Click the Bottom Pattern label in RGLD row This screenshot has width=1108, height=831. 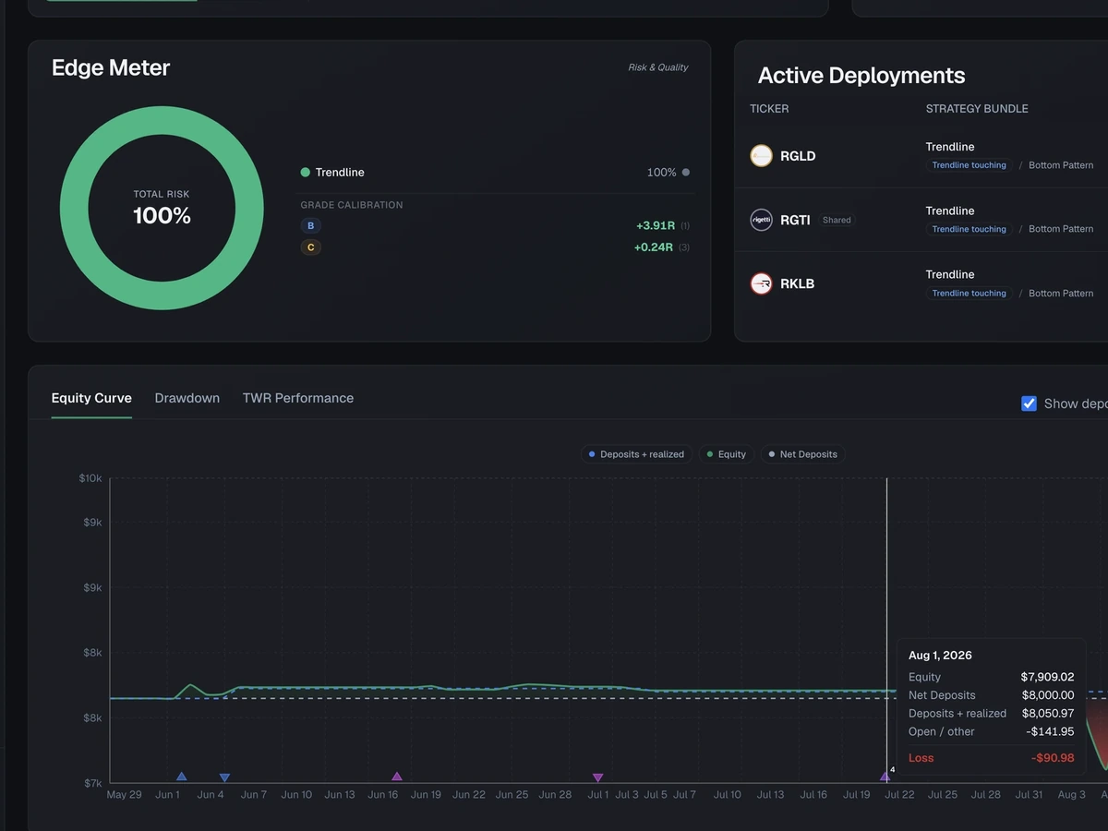click(1061, 165)
